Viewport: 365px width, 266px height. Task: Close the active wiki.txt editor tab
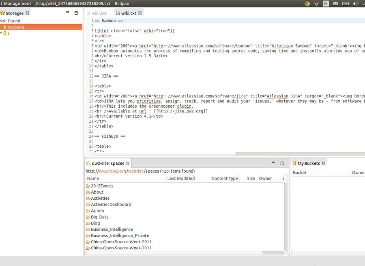tap(140, 13)
